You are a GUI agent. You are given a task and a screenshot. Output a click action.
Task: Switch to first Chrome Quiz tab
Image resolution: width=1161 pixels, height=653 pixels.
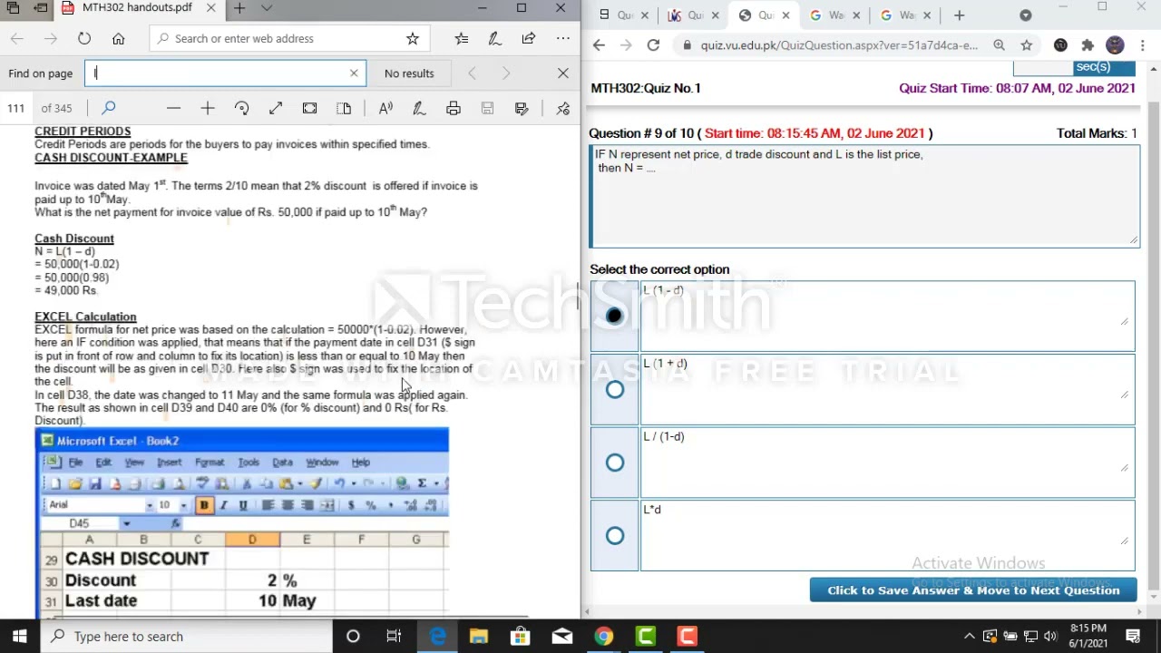pos(626,15)
